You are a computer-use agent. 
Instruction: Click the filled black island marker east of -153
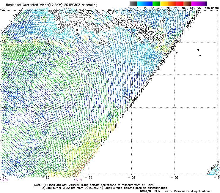click(198, 50)
